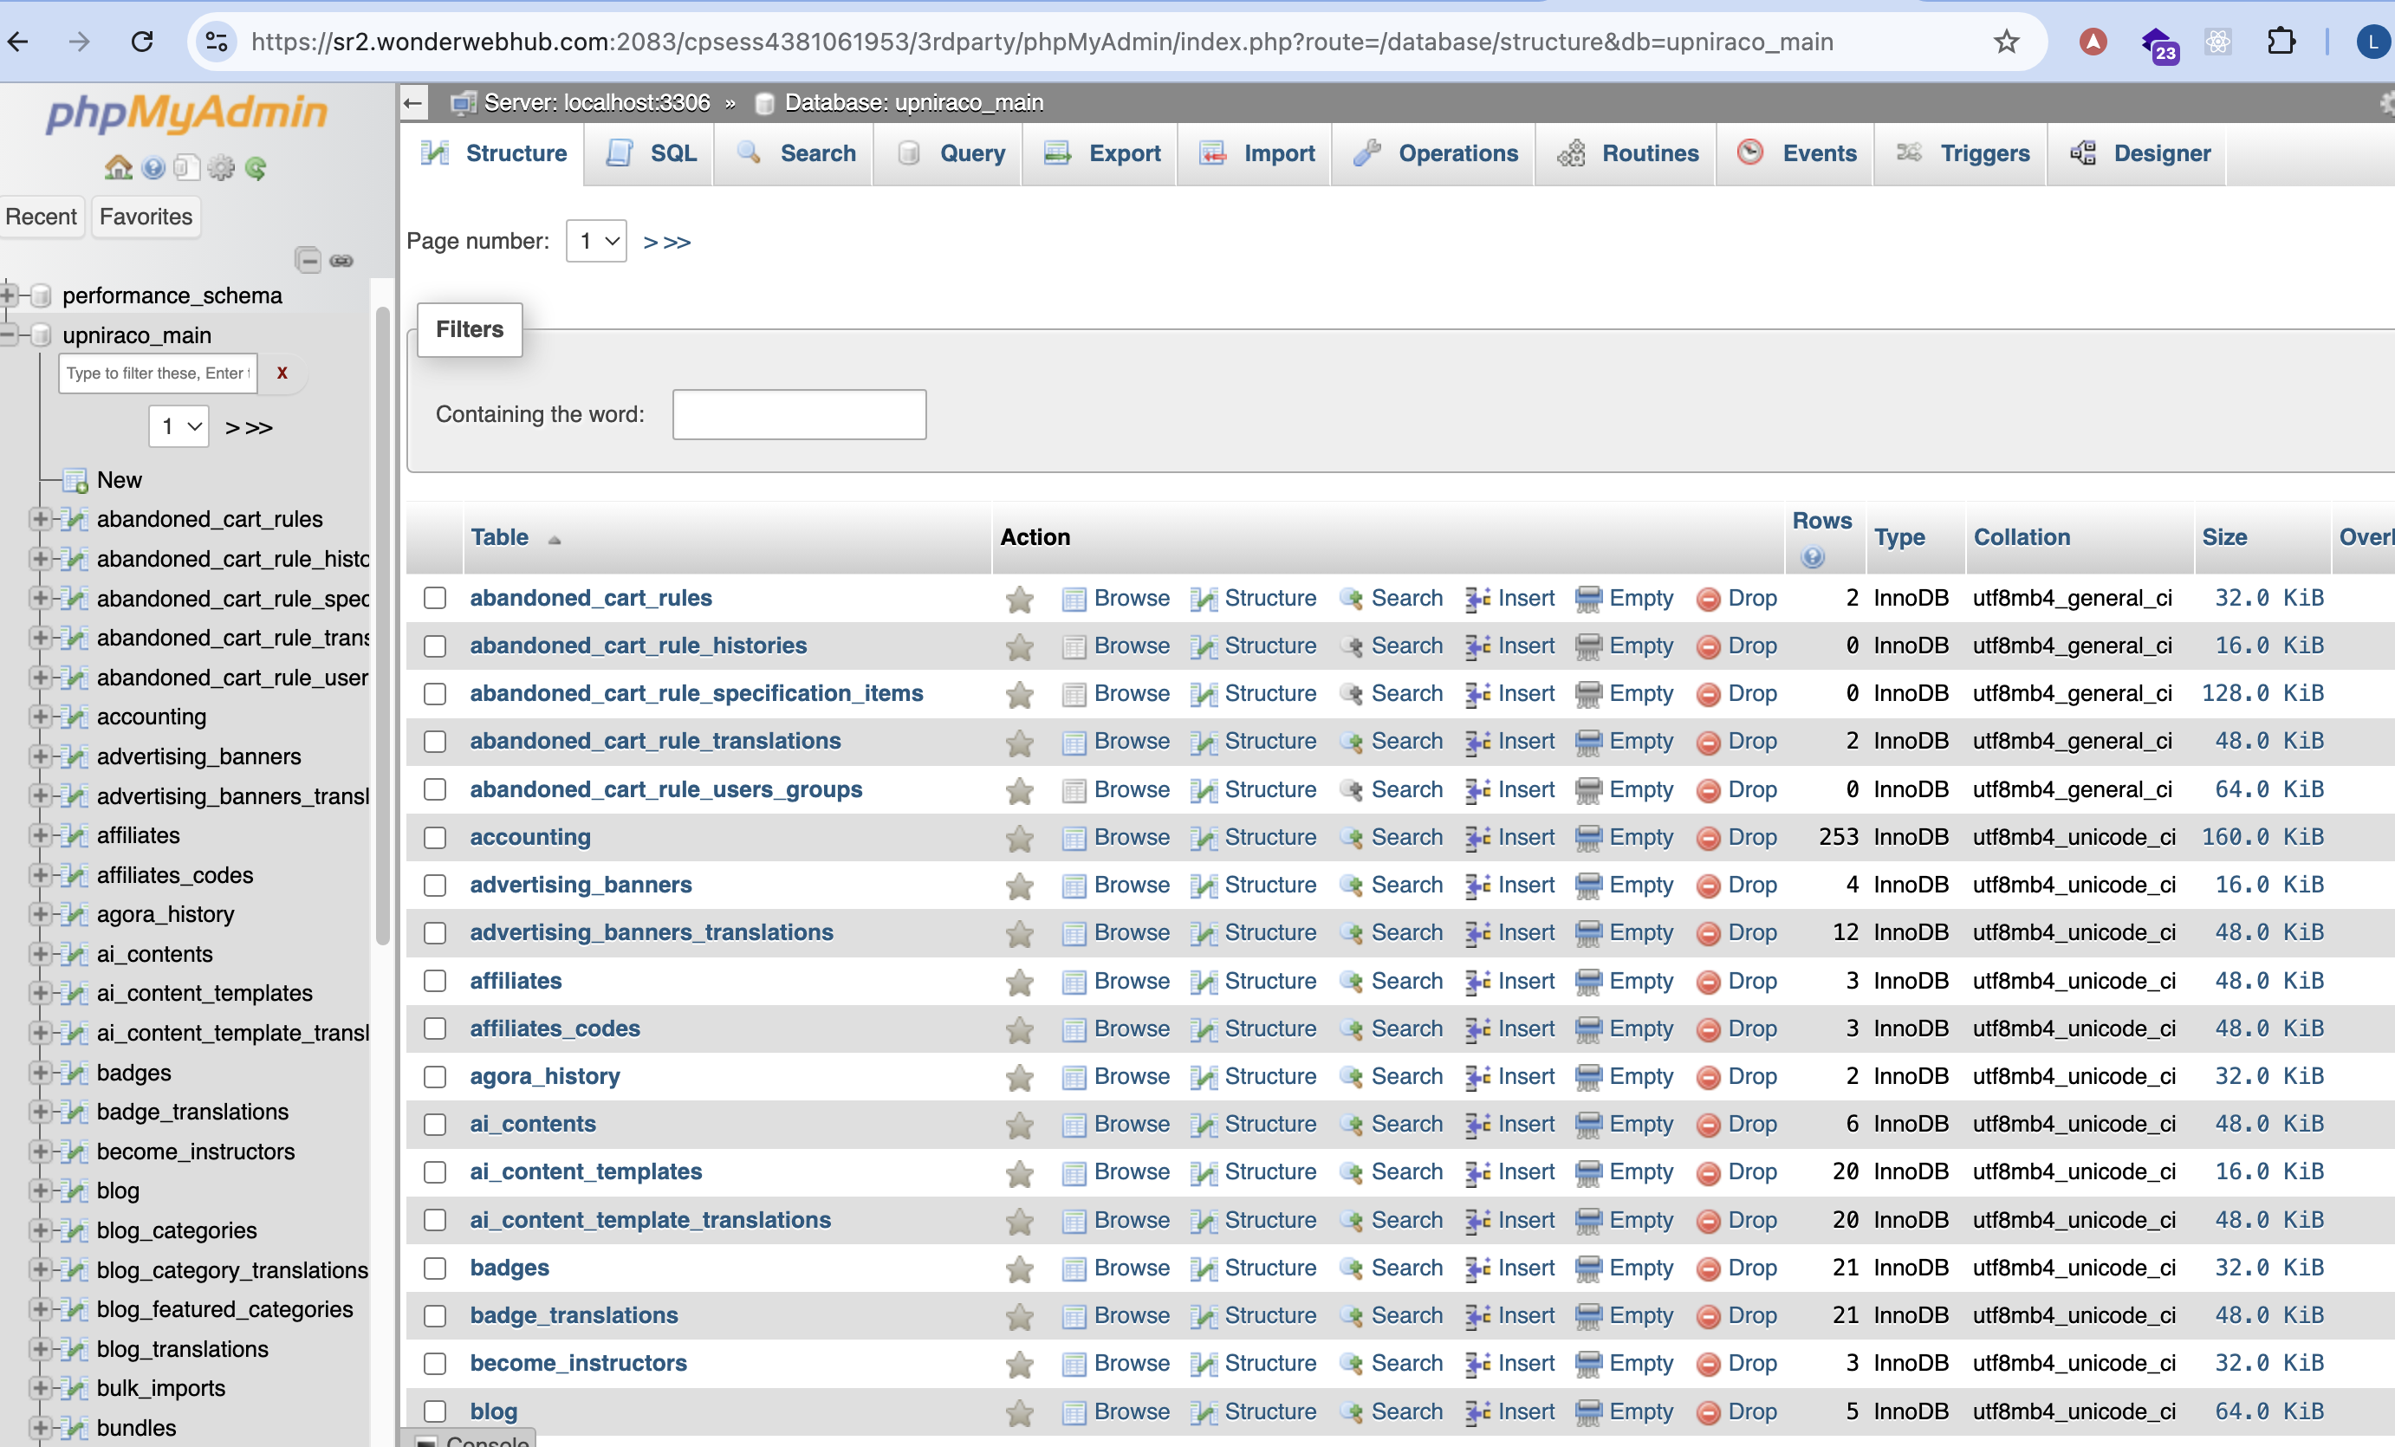Open the navigation panel settings gear icon
Image resolution: width=2395 pixels, height=1447 pixels.
point(222,168)
